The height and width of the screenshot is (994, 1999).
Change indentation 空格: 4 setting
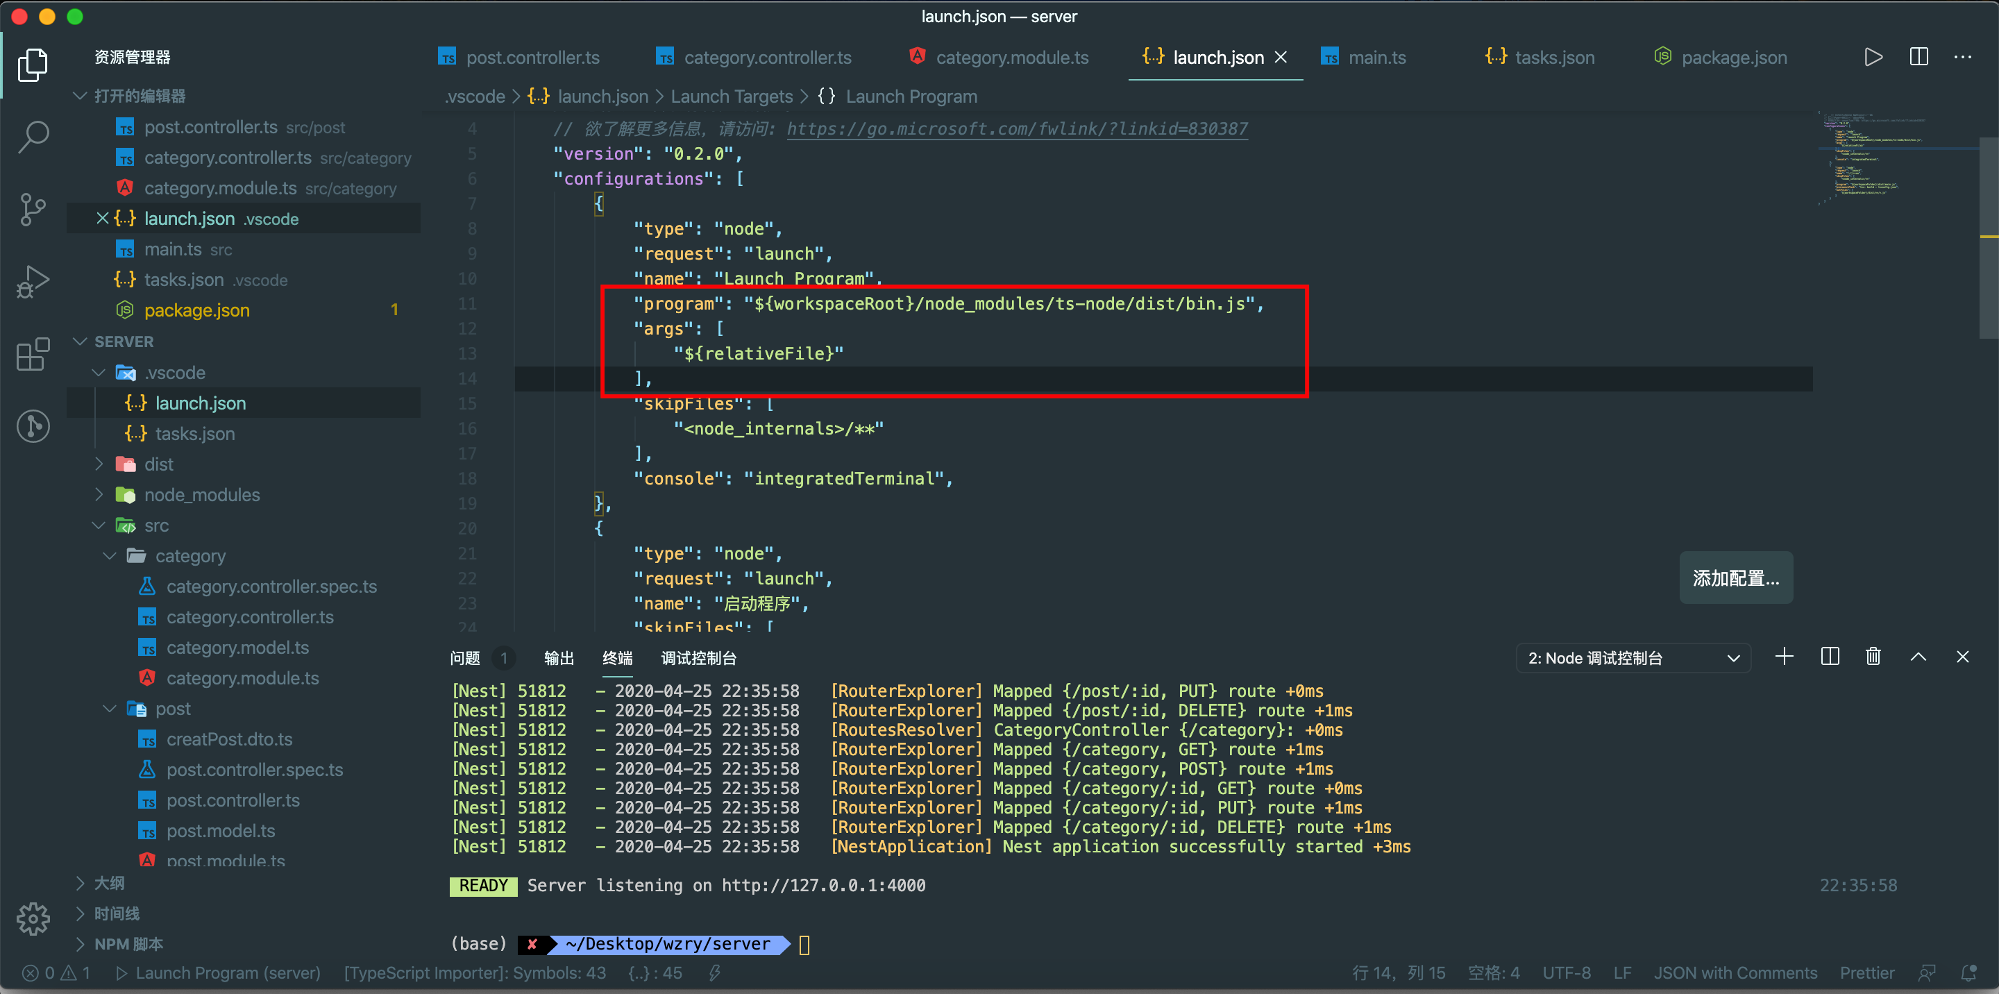point(1493,973)
